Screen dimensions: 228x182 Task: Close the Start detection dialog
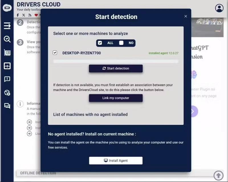pyautogui.click(x=186, y=16)
